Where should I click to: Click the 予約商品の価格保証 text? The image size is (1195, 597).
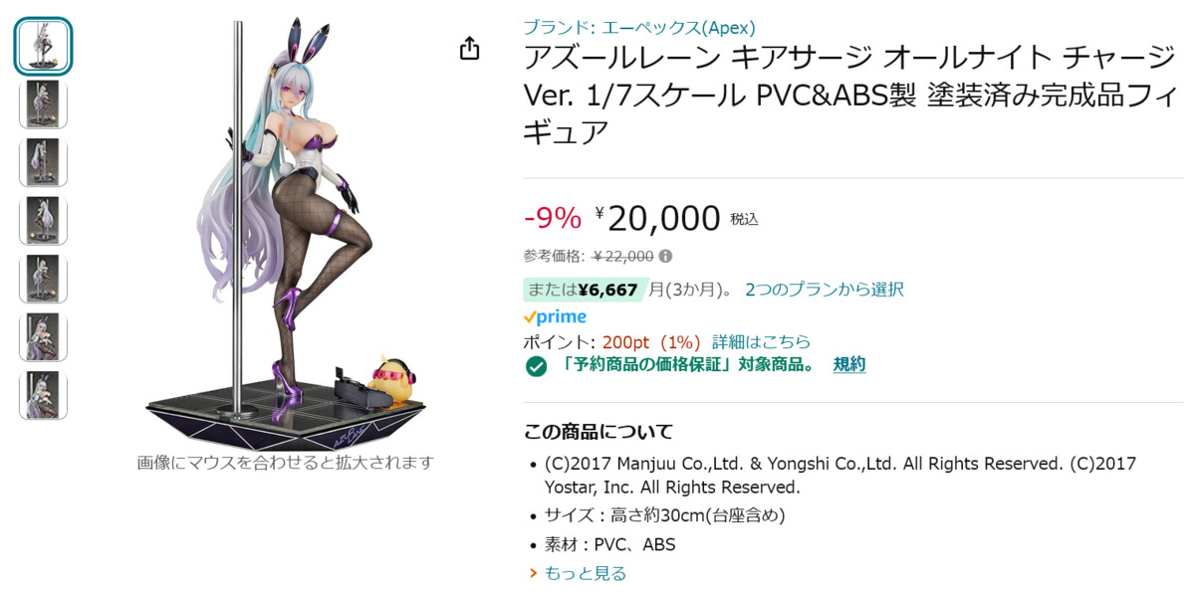click(x=682, y=365)
